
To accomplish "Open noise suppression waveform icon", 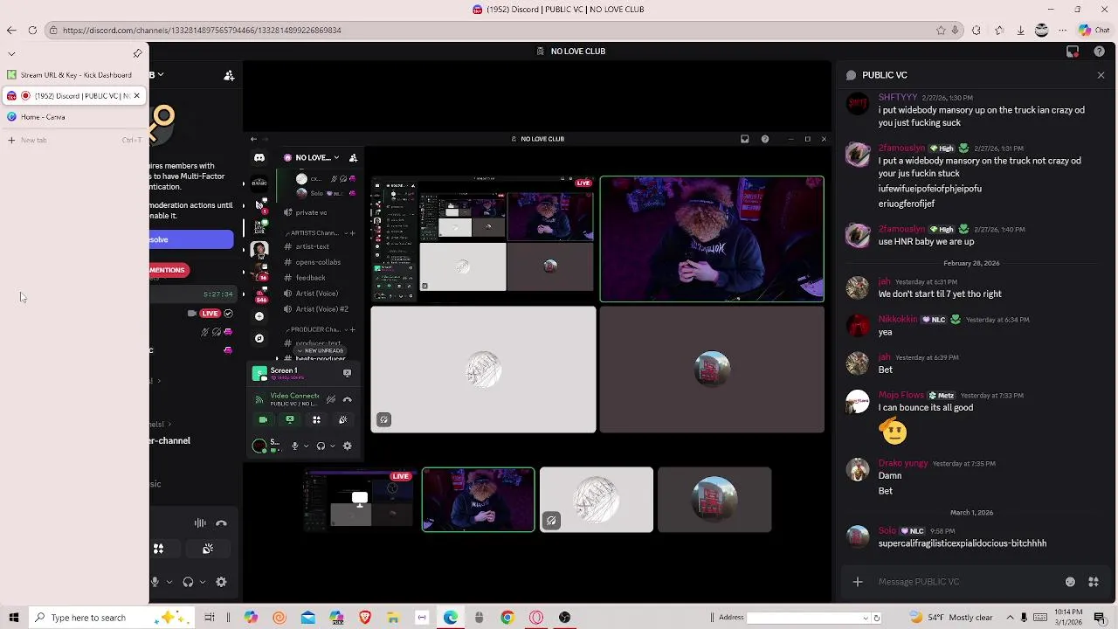I will click(200, 523).
